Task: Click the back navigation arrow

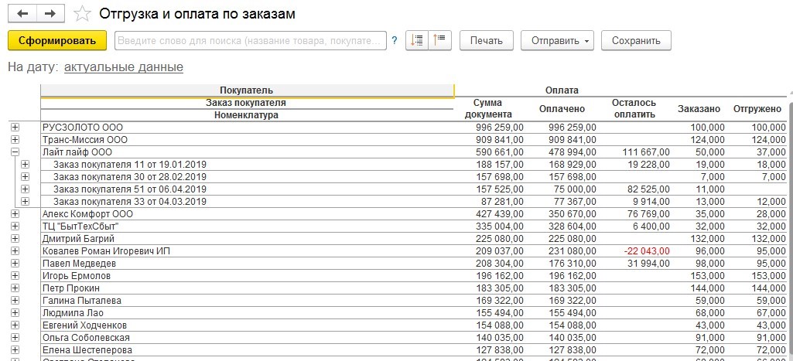Action: [x=22, y=14]
